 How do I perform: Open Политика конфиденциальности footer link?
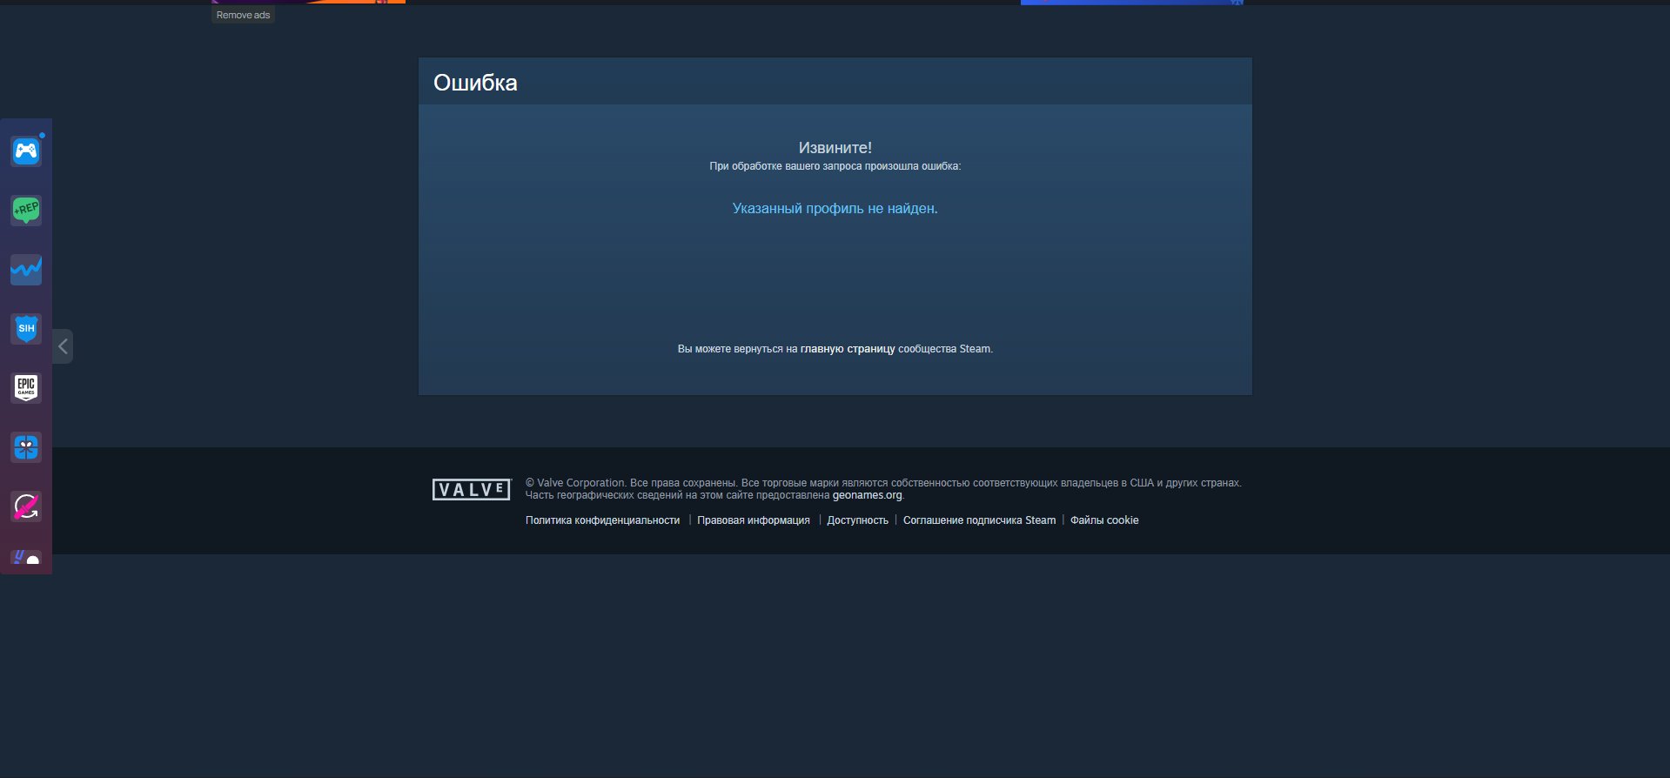pyautogui.click(x=602, y=520)
